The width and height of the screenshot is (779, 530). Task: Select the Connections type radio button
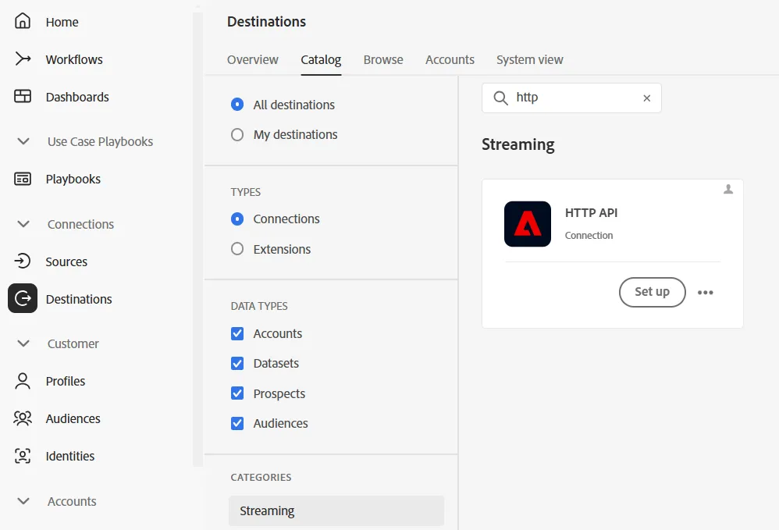pos(237,219)
